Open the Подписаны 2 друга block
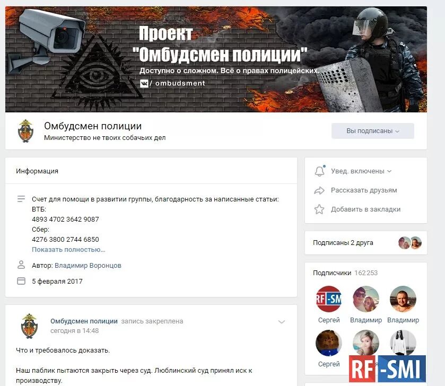The height and width of the screenshot is (386, 445). point(366,243)
